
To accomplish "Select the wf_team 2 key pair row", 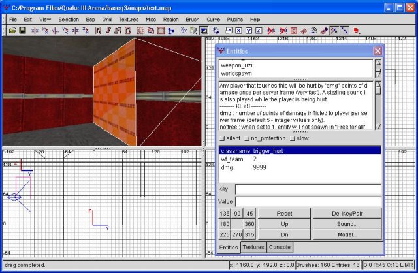I will coord(300,159).
